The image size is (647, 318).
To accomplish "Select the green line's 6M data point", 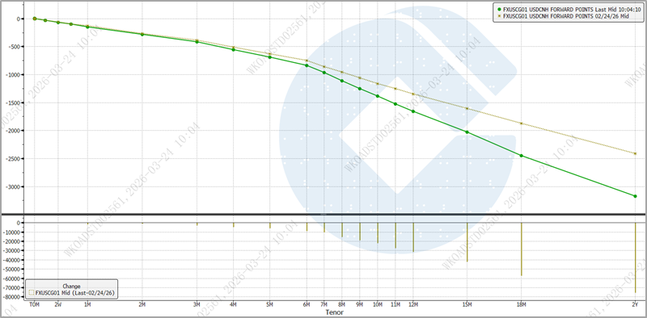I will click(307, 65).
